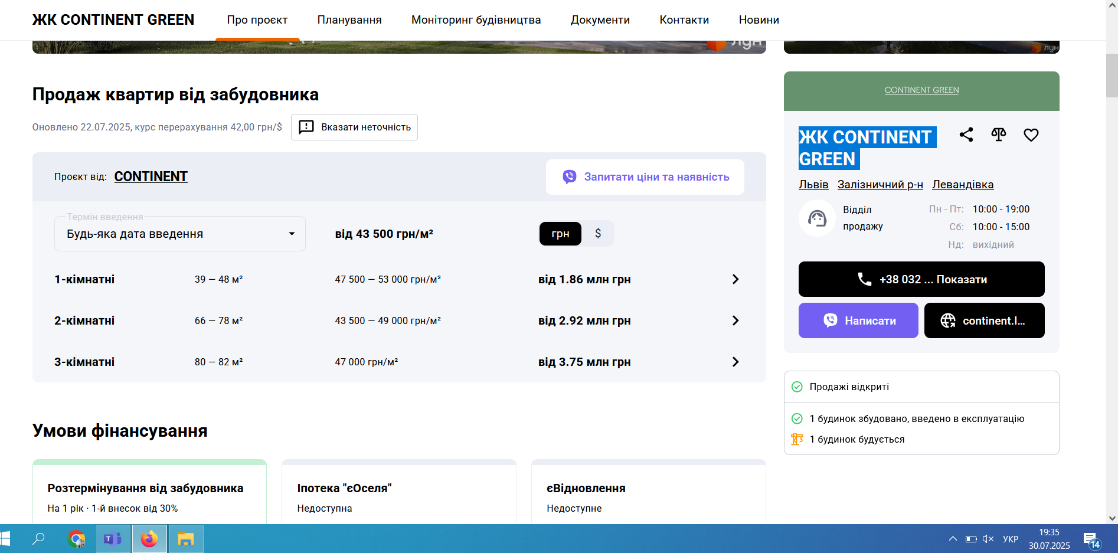This screenshot has width=1118, height=553.
Task: Open File Explorer from taskbar
Action: click(x=186, y=538)
